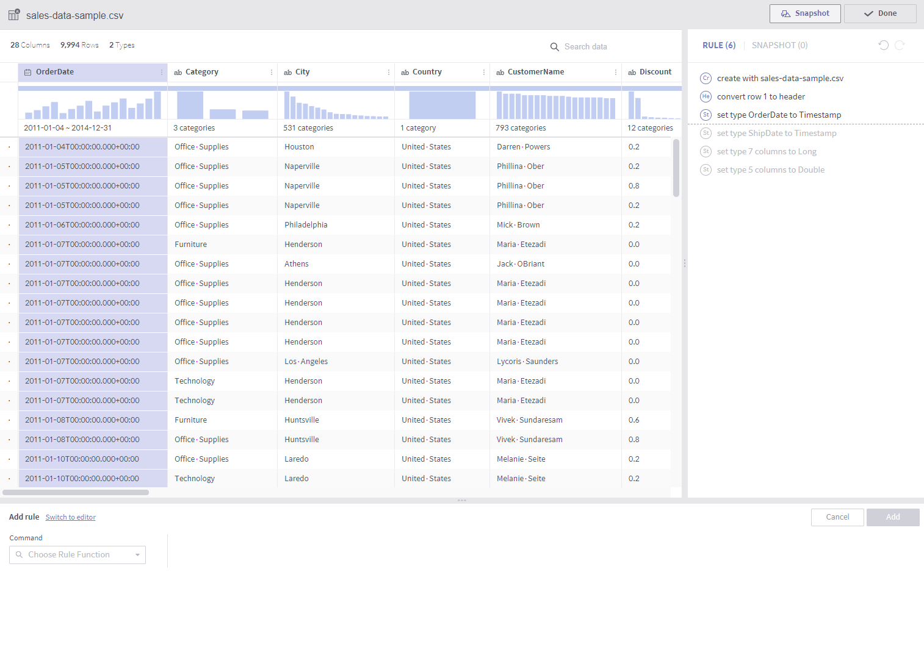Redo the rule with the redo arrow

pyautogui.click(x=900, y=45)
